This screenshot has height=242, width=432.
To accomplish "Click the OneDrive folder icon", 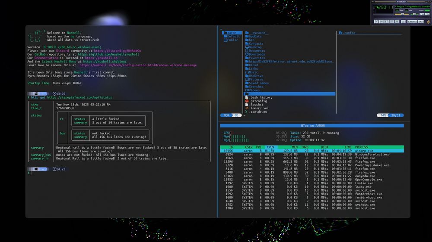I will point(247,76).
